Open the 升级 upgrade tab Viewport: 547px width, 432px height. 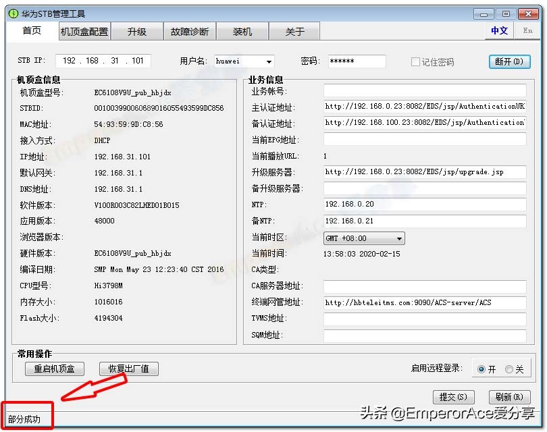point(137,31)
